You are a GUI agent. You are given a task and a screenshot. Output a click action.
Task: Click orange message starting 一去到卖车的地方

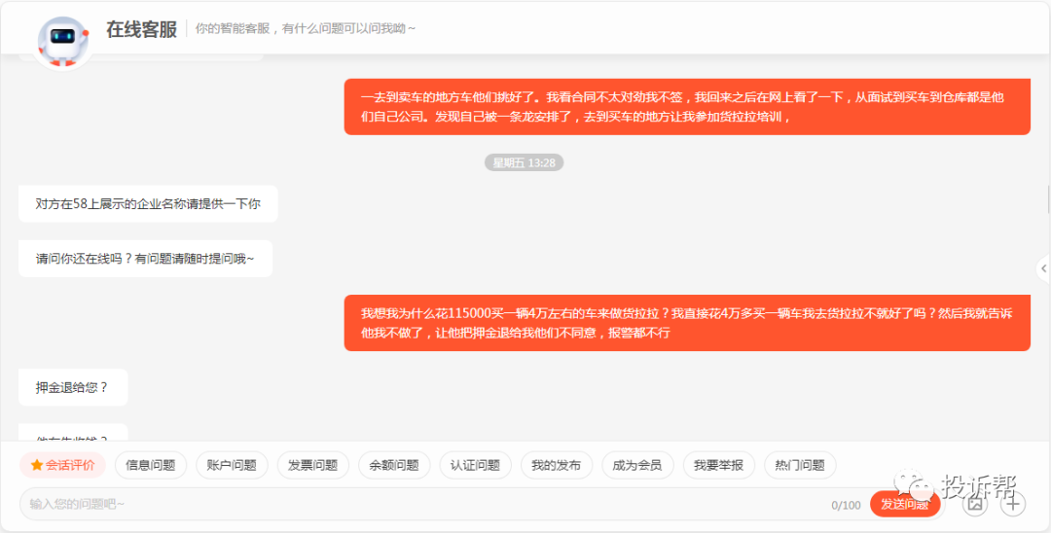(687, 107)
